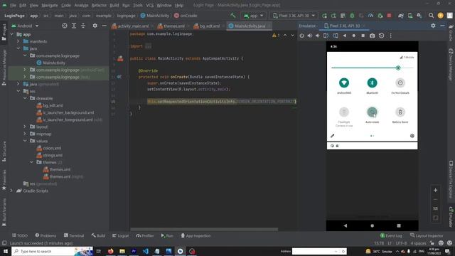This screenshot has height=256, width=455.
Task: Open the VCS menu
Action: click(150, 5)
